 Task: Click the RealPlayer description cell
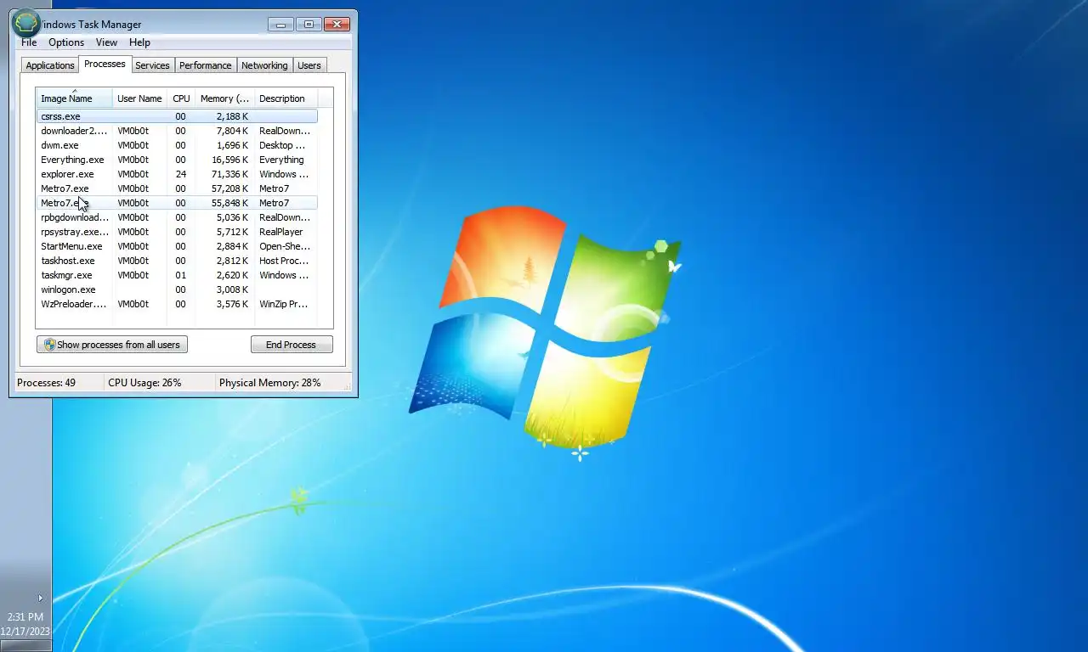(x=280, y=232)
